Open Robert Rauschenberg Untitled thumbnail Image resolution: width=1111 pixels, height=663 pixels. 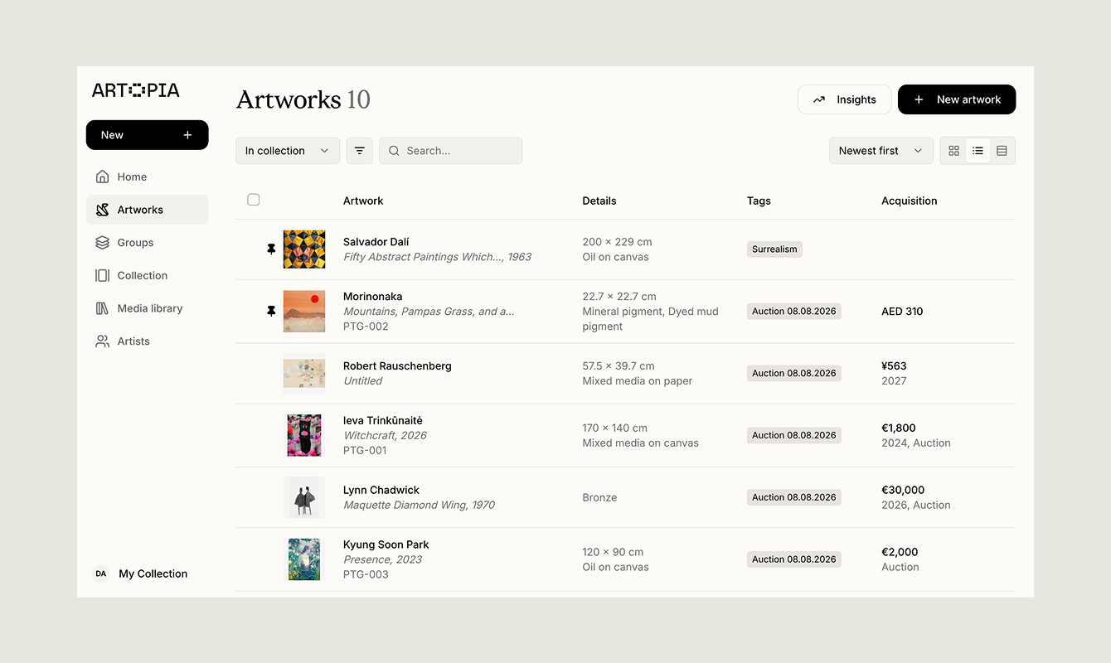[x=304, y=373]
